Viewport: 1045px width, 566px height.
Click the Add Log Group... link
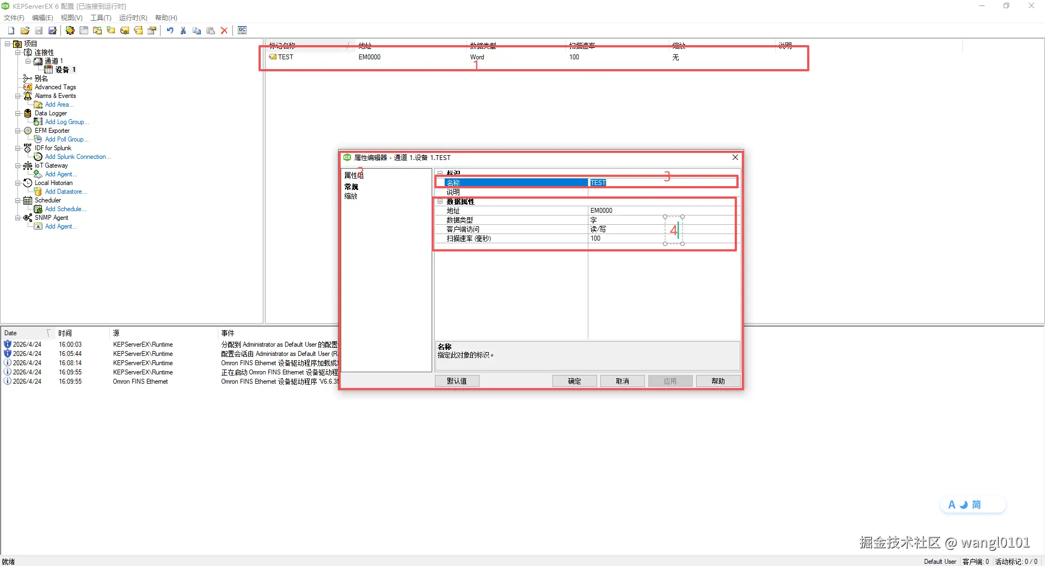point(66,122)
